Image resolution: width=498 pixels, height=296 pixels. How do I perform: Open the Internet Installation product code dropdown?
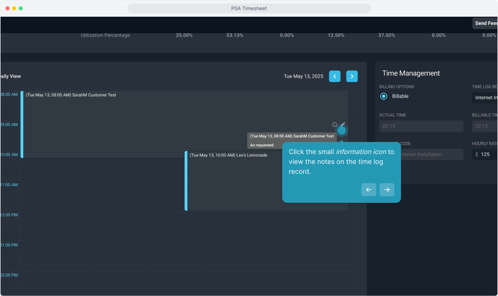(x=431, y=155)
